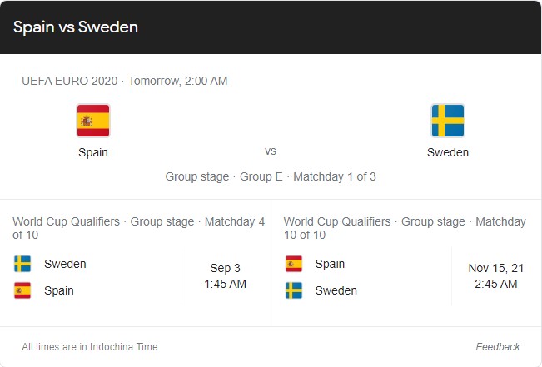Click Spain flag in Nov 15 match
Image resolution: width=542 pixels, height=367 pixels.
[x=294, y=264]
